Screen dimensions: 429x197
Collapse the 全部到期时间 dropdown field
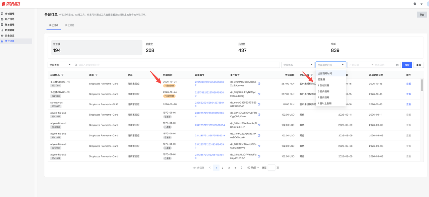coord(330,65)
